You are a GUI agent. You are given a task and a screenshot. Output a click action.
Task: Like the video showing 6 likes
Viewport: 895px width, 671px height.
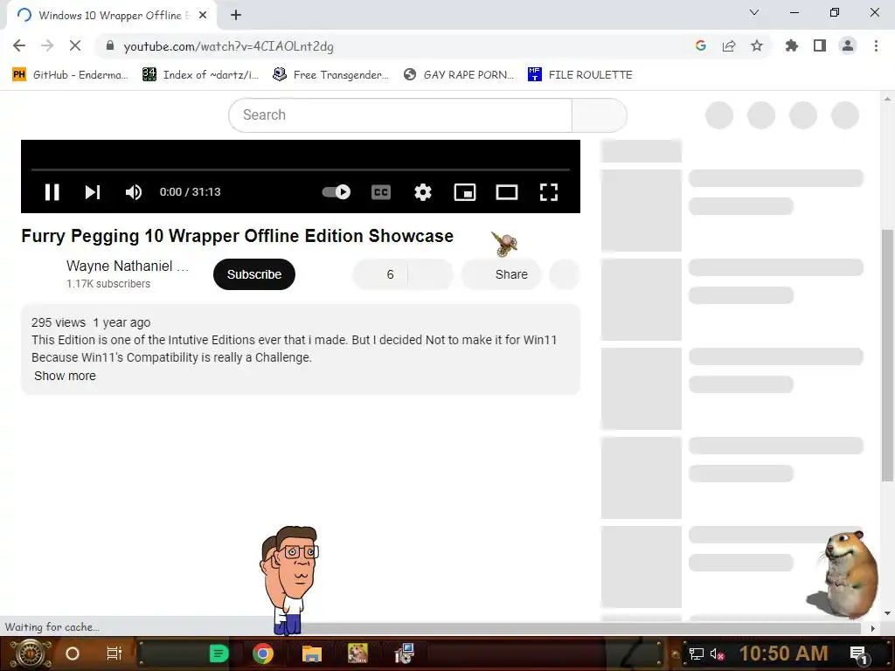coord(380,274)
